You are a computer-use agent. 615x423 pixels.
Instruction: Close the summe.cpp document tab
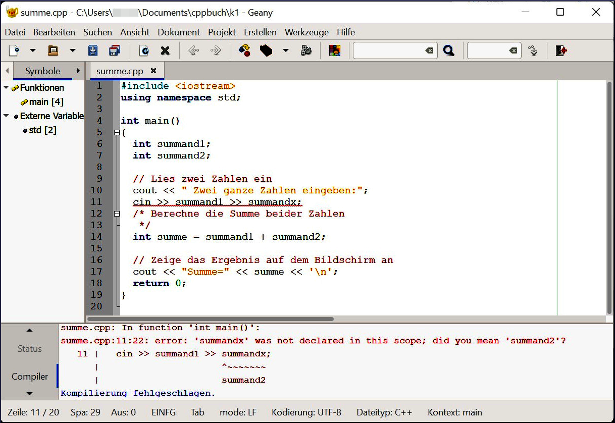point(153,71)
